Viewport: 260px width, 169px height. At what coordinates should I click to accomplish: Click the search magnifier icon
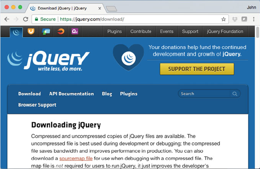pos(235,94)
